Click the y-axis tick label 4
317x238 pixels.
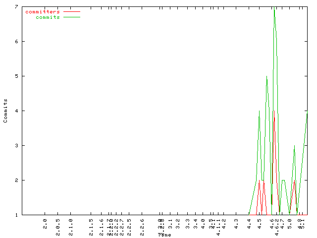click(x=16, y=111)
